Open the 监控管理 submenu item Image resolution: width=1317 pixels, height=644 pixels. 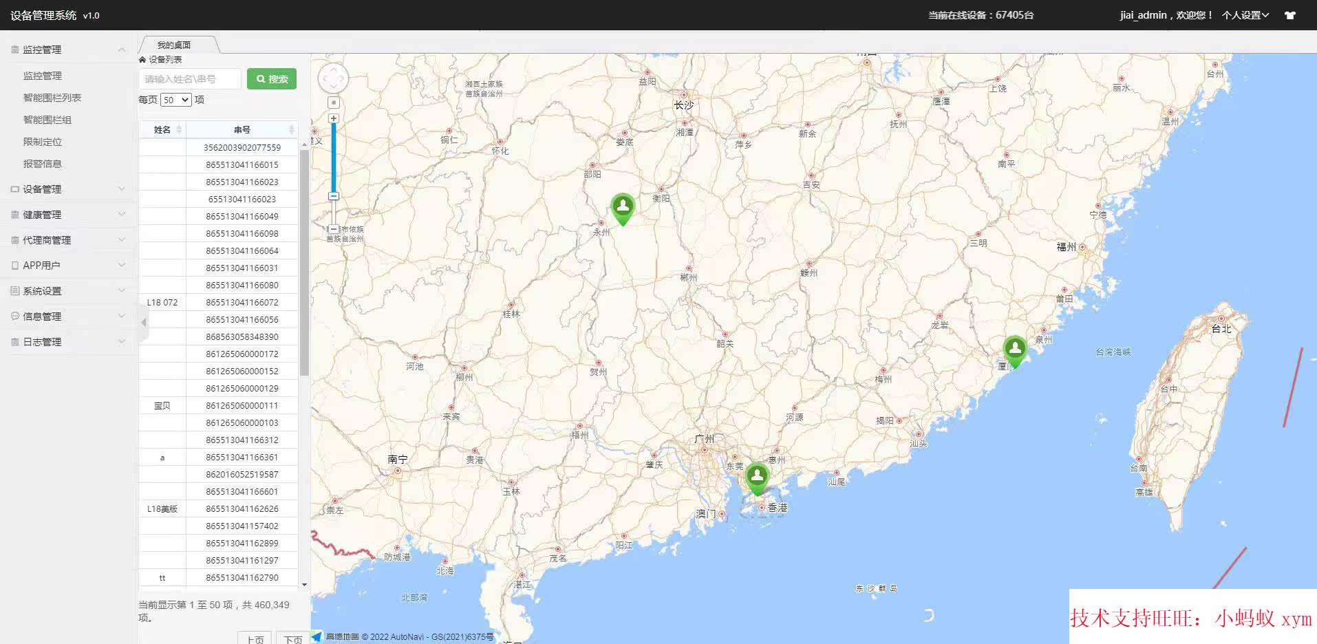(43, 76)
